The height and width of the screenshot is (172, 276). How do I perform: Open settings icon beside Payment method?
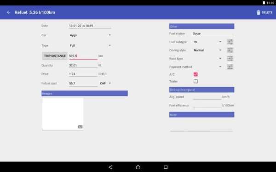(230, 67)
